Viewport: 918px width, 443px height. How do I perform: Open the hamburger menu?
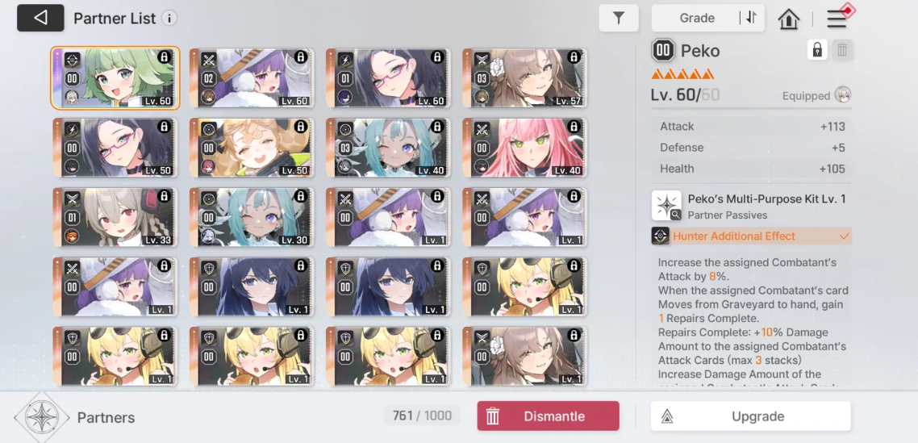[837, 19]
